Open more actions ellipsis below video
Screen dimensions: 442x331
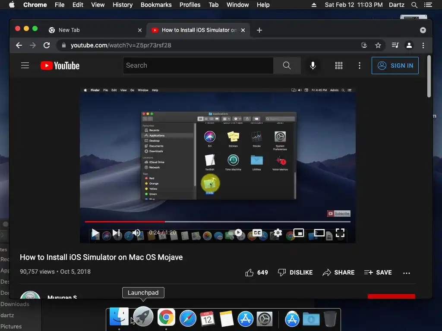pyautogui.click(x=407, y=273)
